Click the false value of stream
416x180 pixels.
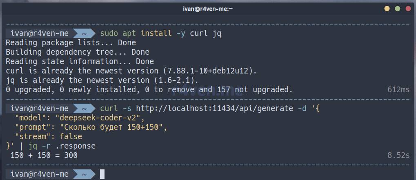(x=71, y=136)
